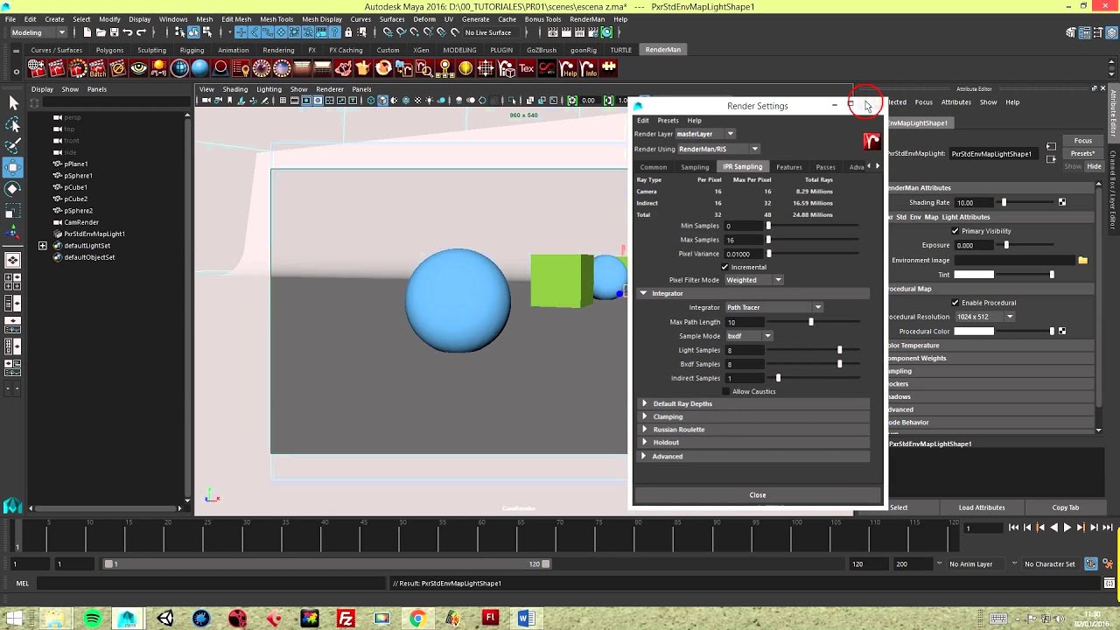
Task: Click the blue sphere shelf icon
Action: [200, 68]
